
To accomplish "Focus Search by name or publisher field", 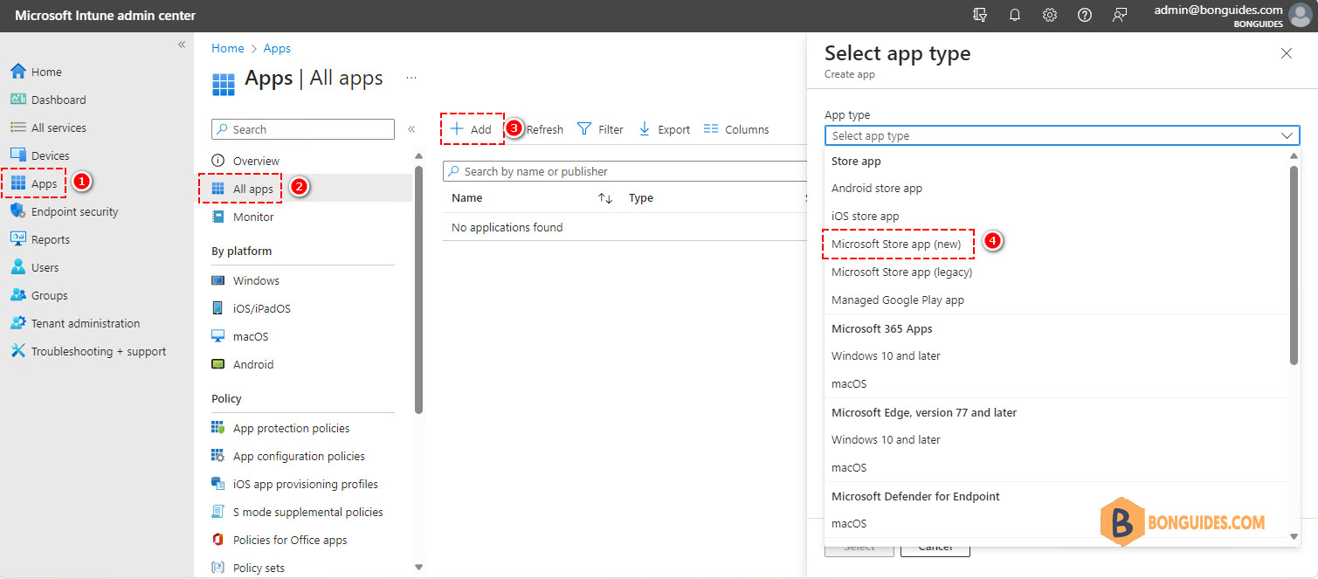I will [x=624, y=171].
